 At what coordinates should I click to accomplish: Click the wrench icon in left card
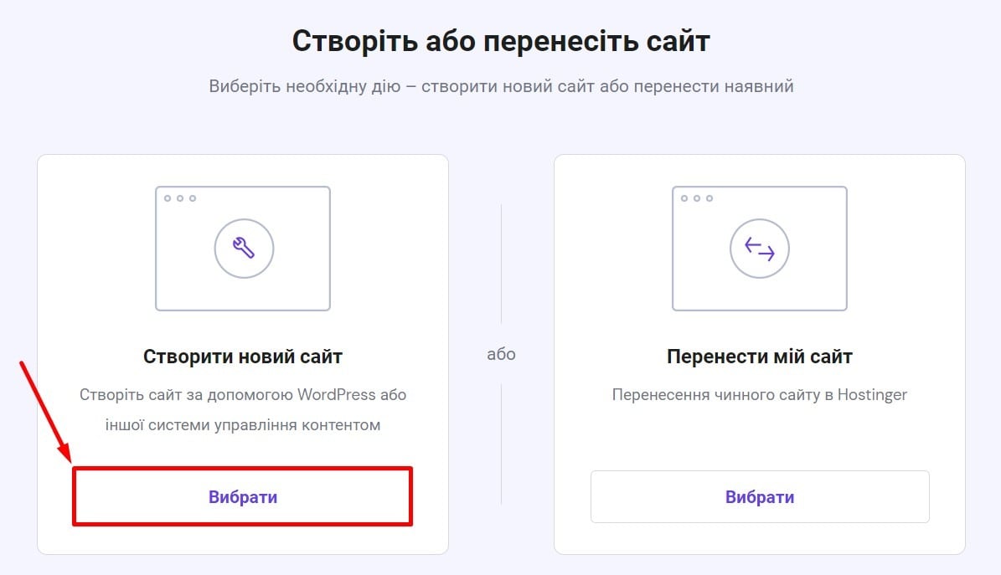244,249
